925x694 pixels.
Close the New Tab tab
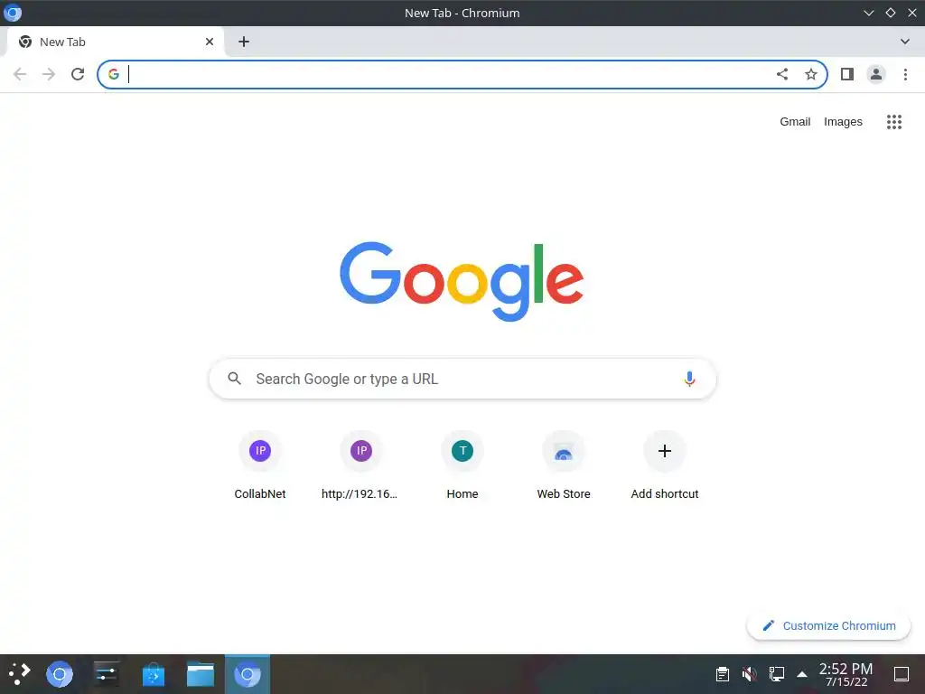click(210, 42)
